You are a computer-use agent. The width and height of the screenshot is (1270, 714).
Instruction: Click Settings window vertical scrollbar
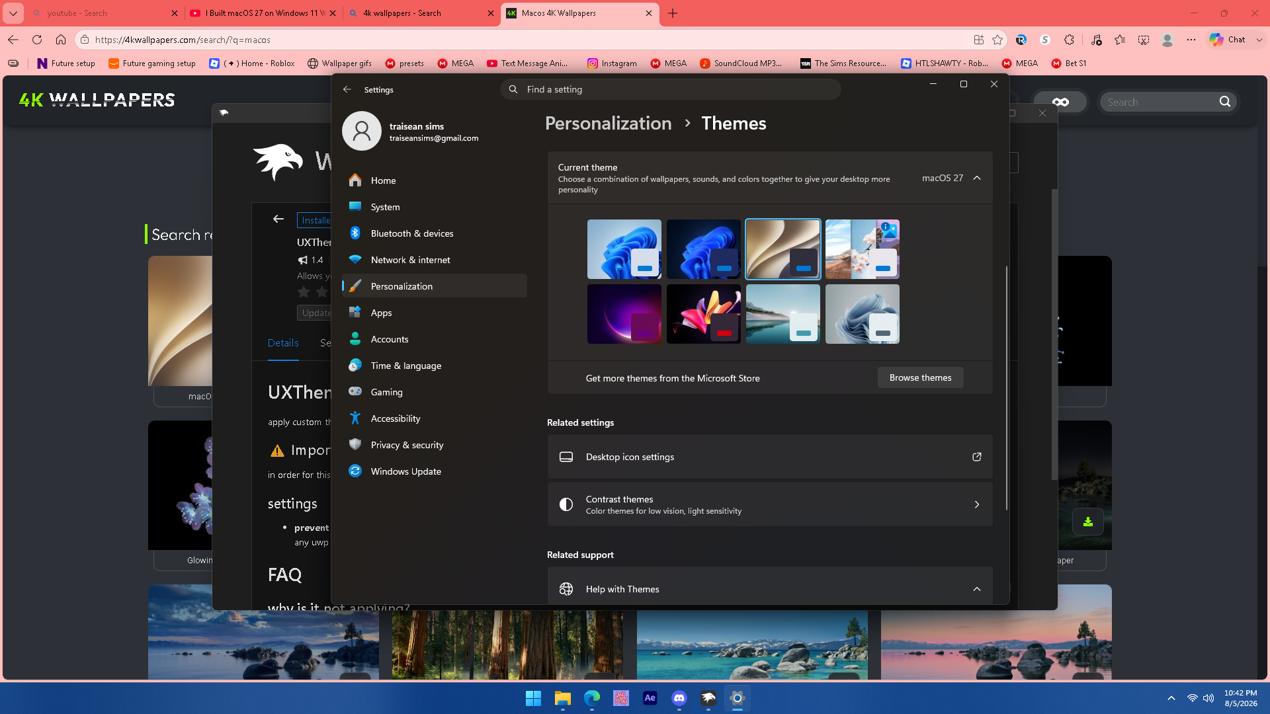point(1007,387)
